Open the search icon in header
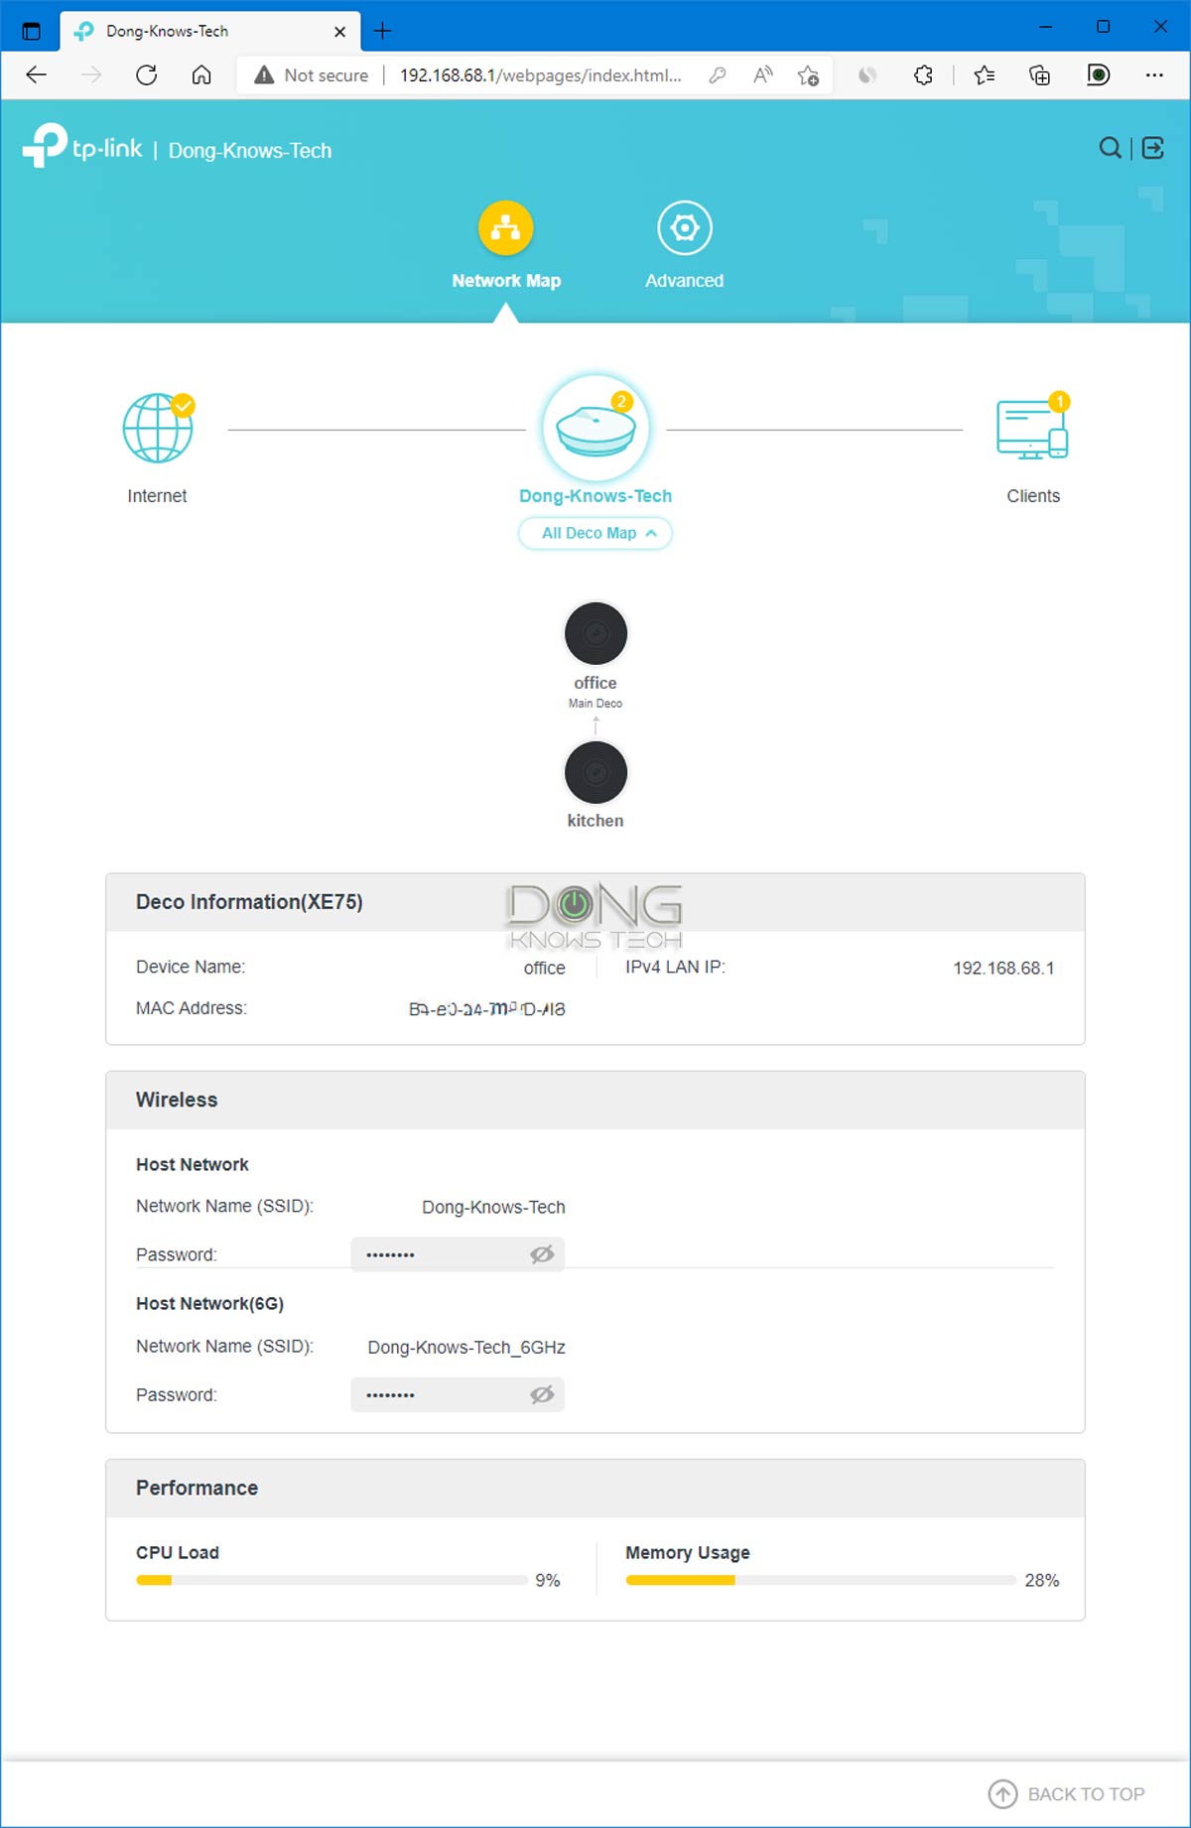The width and height of the screenshot is (1191, 1828). pyautogui.click(x=1111, y=148)
